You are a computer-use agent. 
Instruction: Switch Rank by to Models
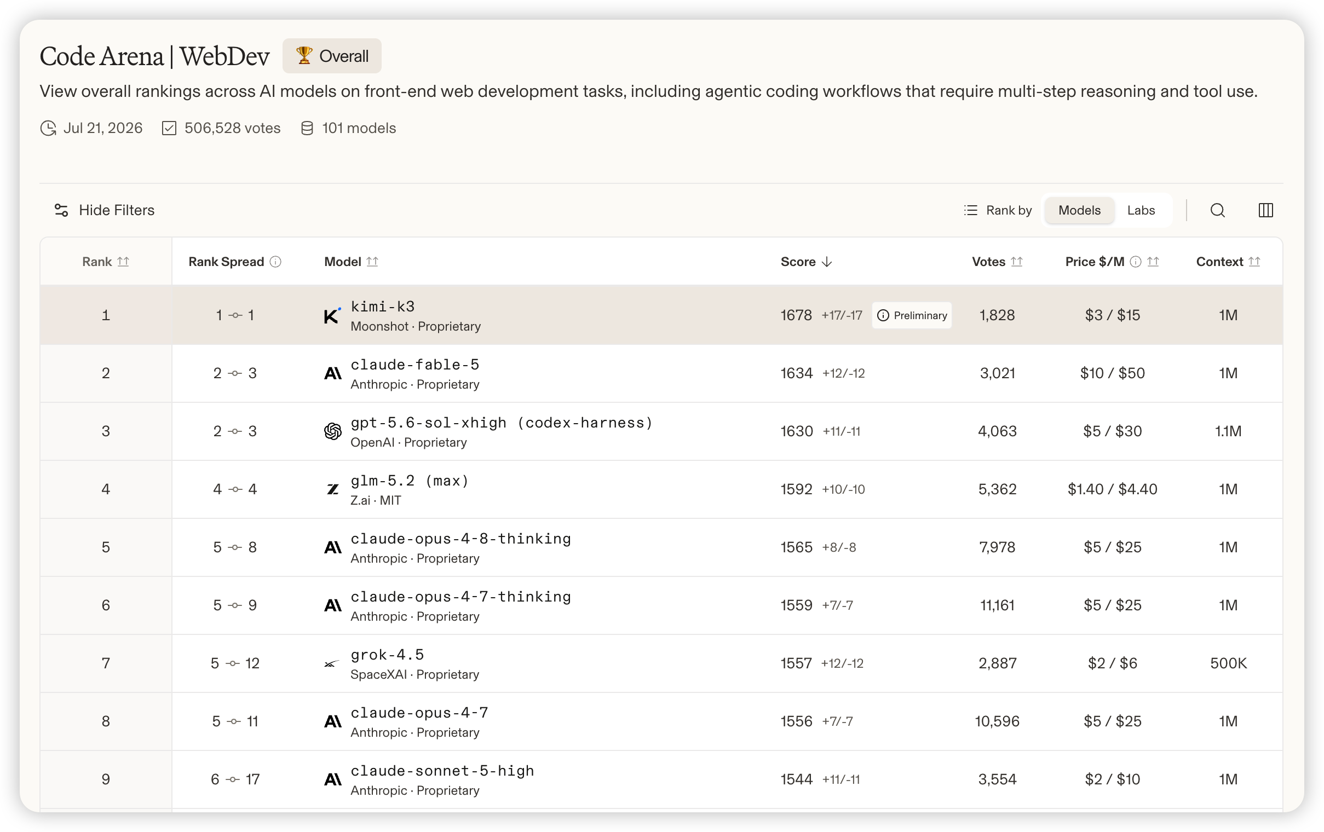(x=1079, y=211)
